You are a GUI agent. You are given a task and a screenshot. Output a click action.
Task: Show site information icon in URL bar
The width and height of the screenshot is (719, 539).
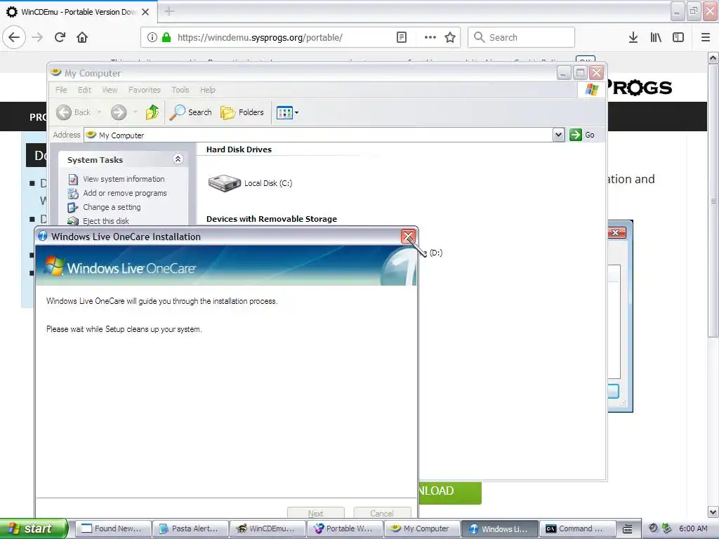point(152,37)
